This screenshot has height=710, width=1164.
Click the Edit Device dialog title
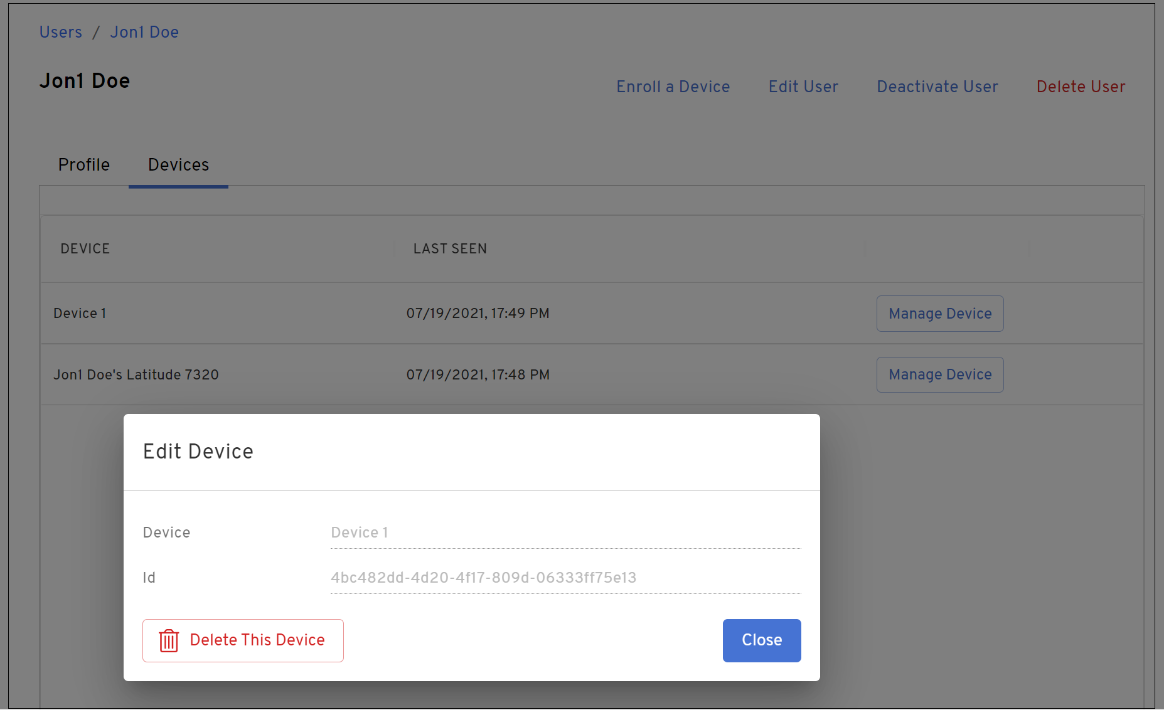[198, 452]
